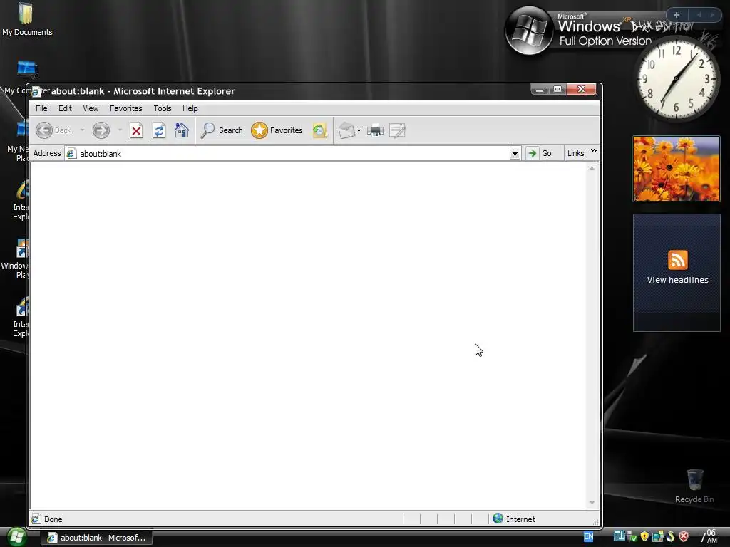The width and height of the screenshot is (730, 547).
Task: Click the sidebar gadgets tray icon
Action: pos(657,537)
